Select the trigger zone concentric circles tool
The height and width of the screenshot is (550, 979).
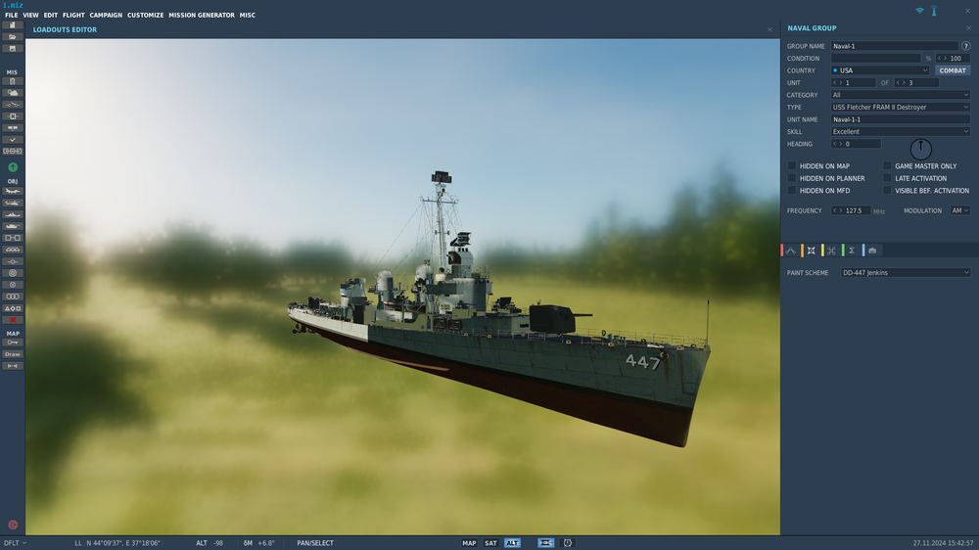(x=12, y=273)
